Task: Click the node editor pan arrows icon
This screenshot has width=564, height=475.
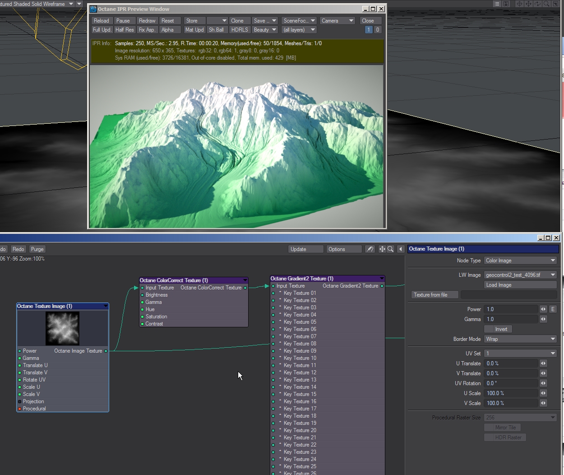Action: (382, 249)
